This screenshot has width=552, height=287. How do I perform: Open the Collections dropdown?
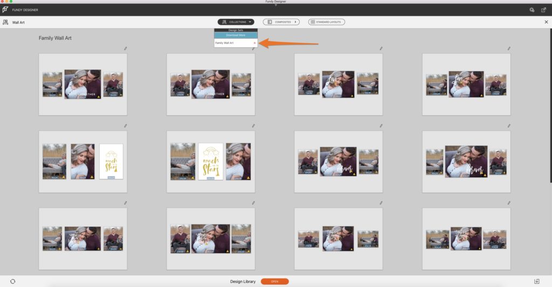[x=236, y=22]
